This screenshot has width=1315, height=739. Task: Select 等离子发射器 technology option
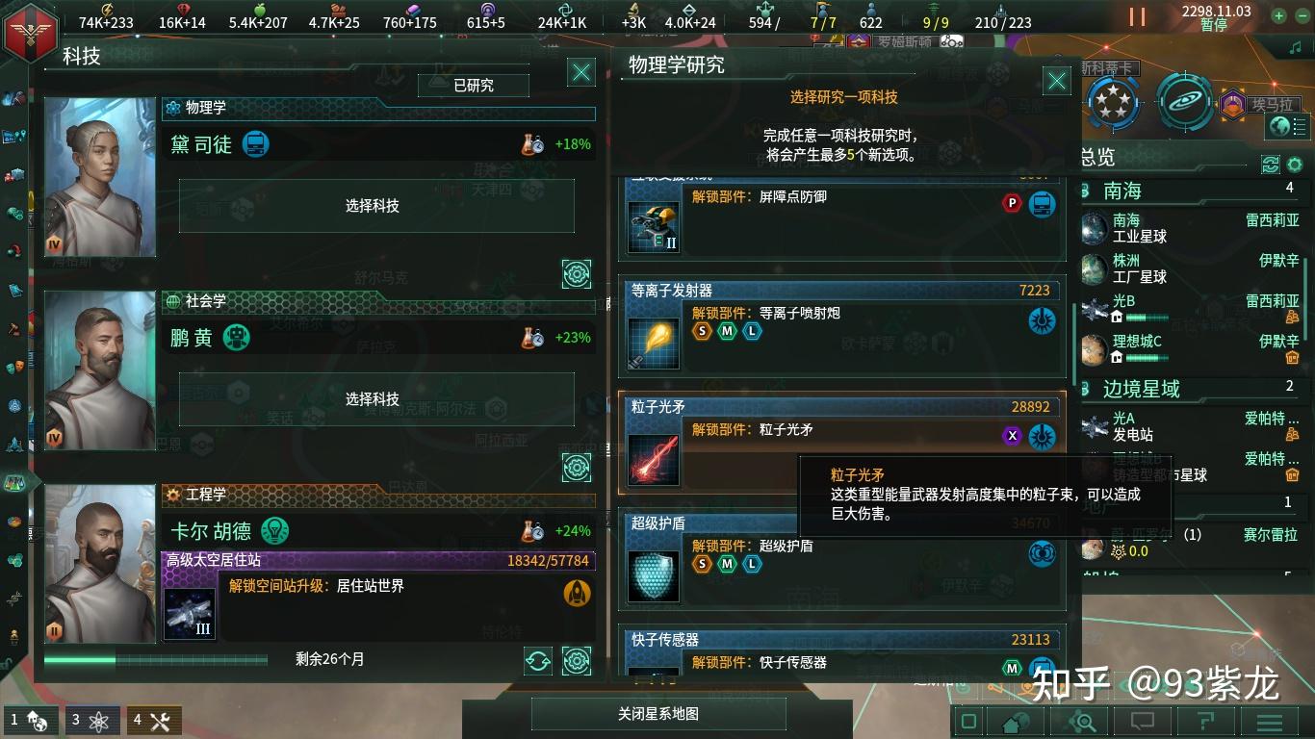point(841,326)
